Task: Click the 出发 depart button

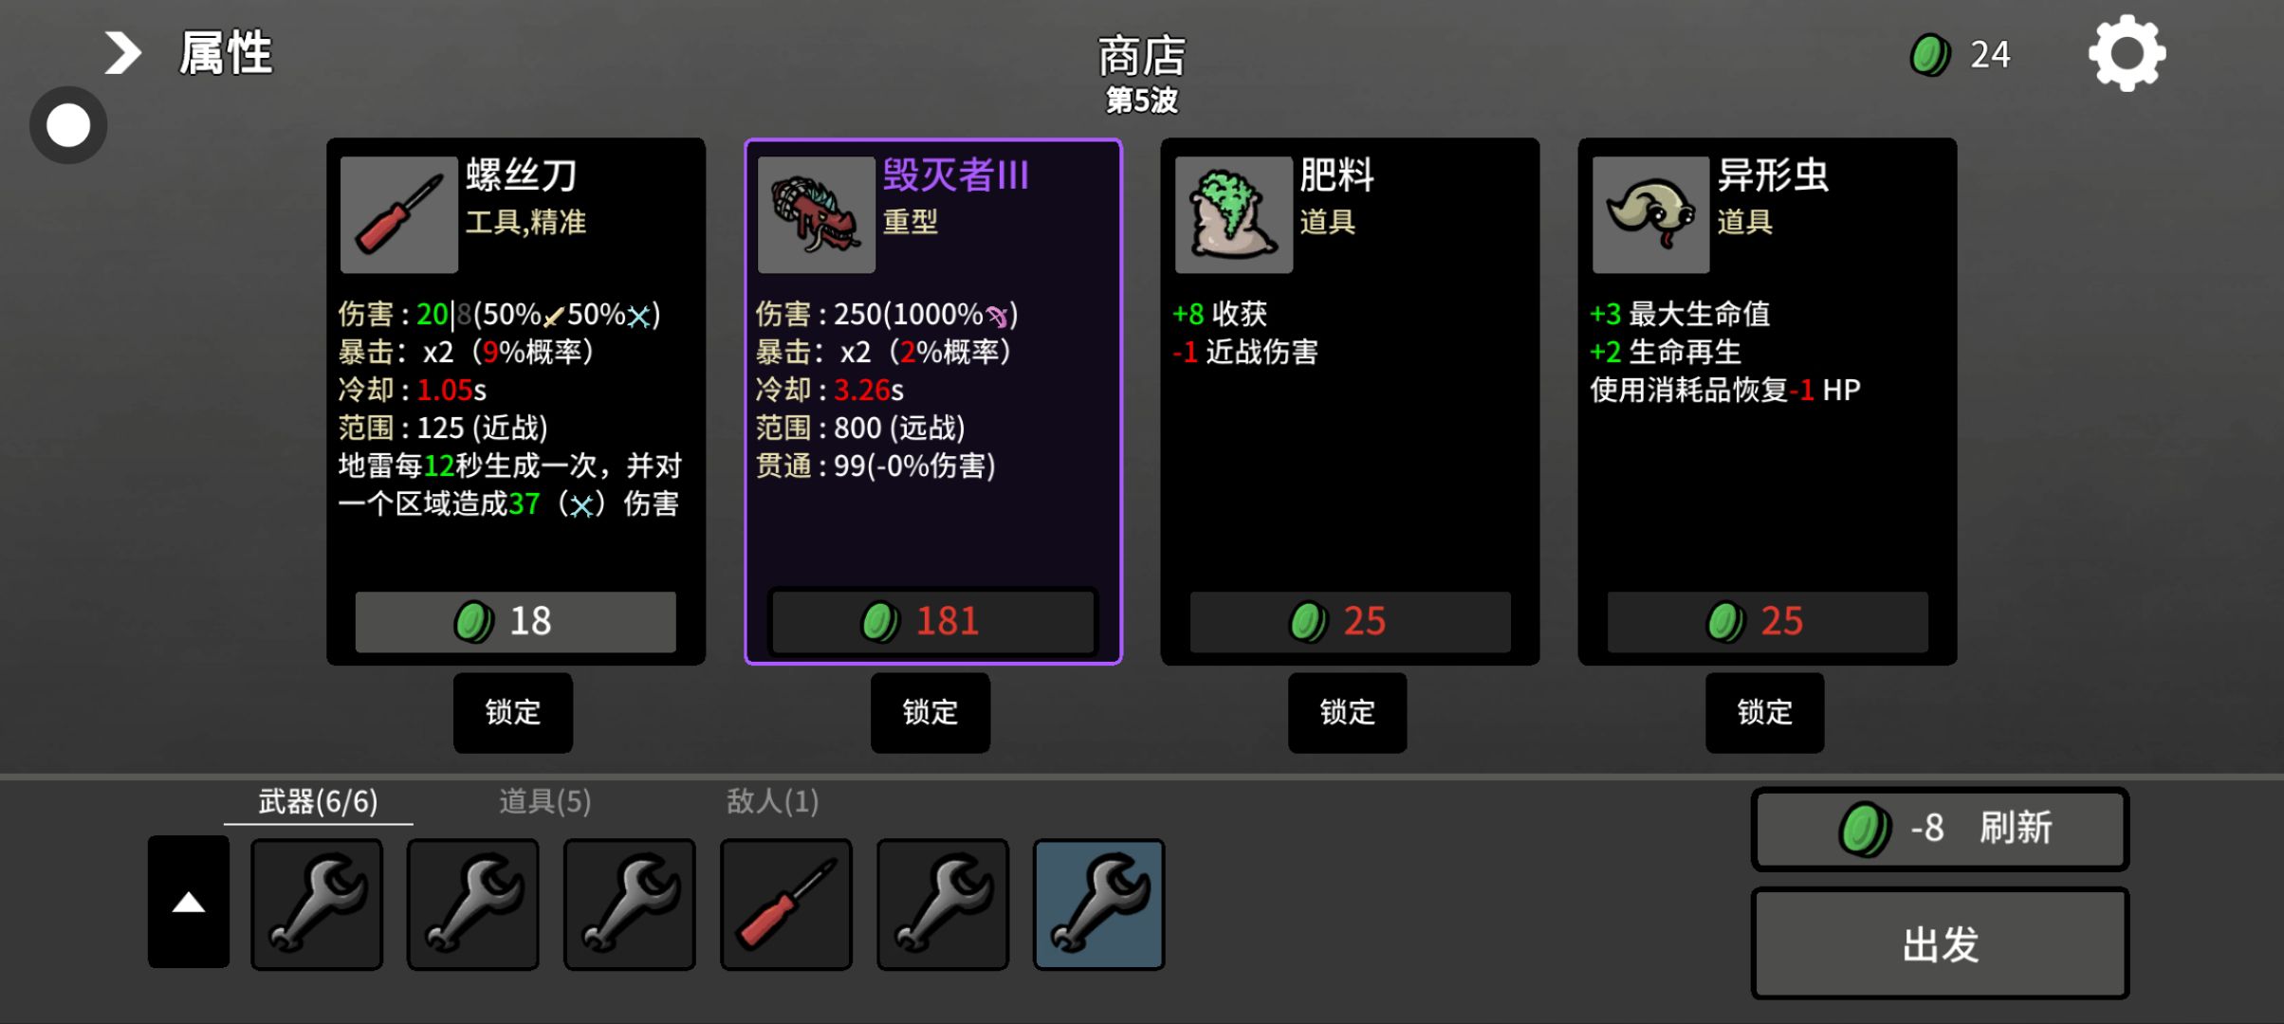Action: (1940, 943)
